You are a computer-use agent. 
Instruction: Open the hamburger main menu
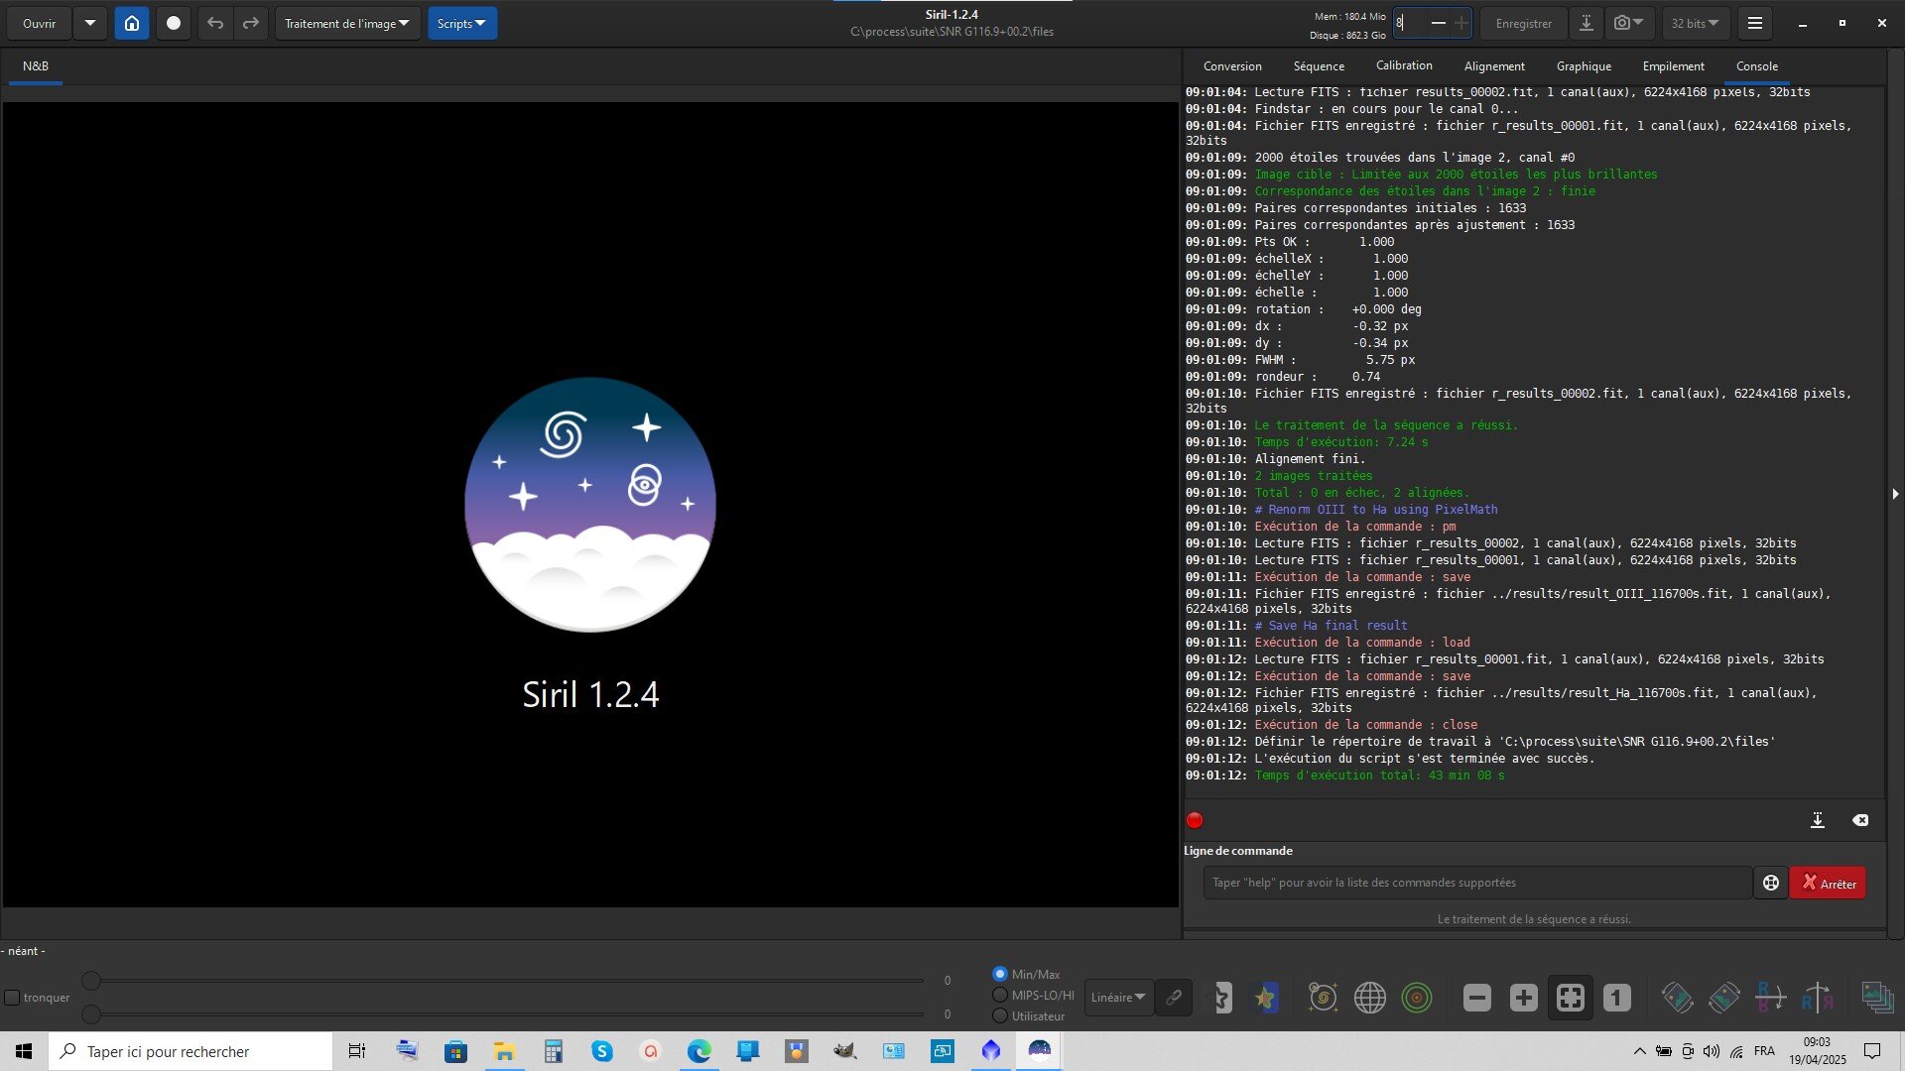[1754, 23]
